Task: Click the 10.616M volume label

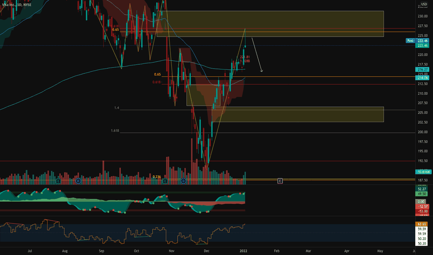Action: coord(423,172)
